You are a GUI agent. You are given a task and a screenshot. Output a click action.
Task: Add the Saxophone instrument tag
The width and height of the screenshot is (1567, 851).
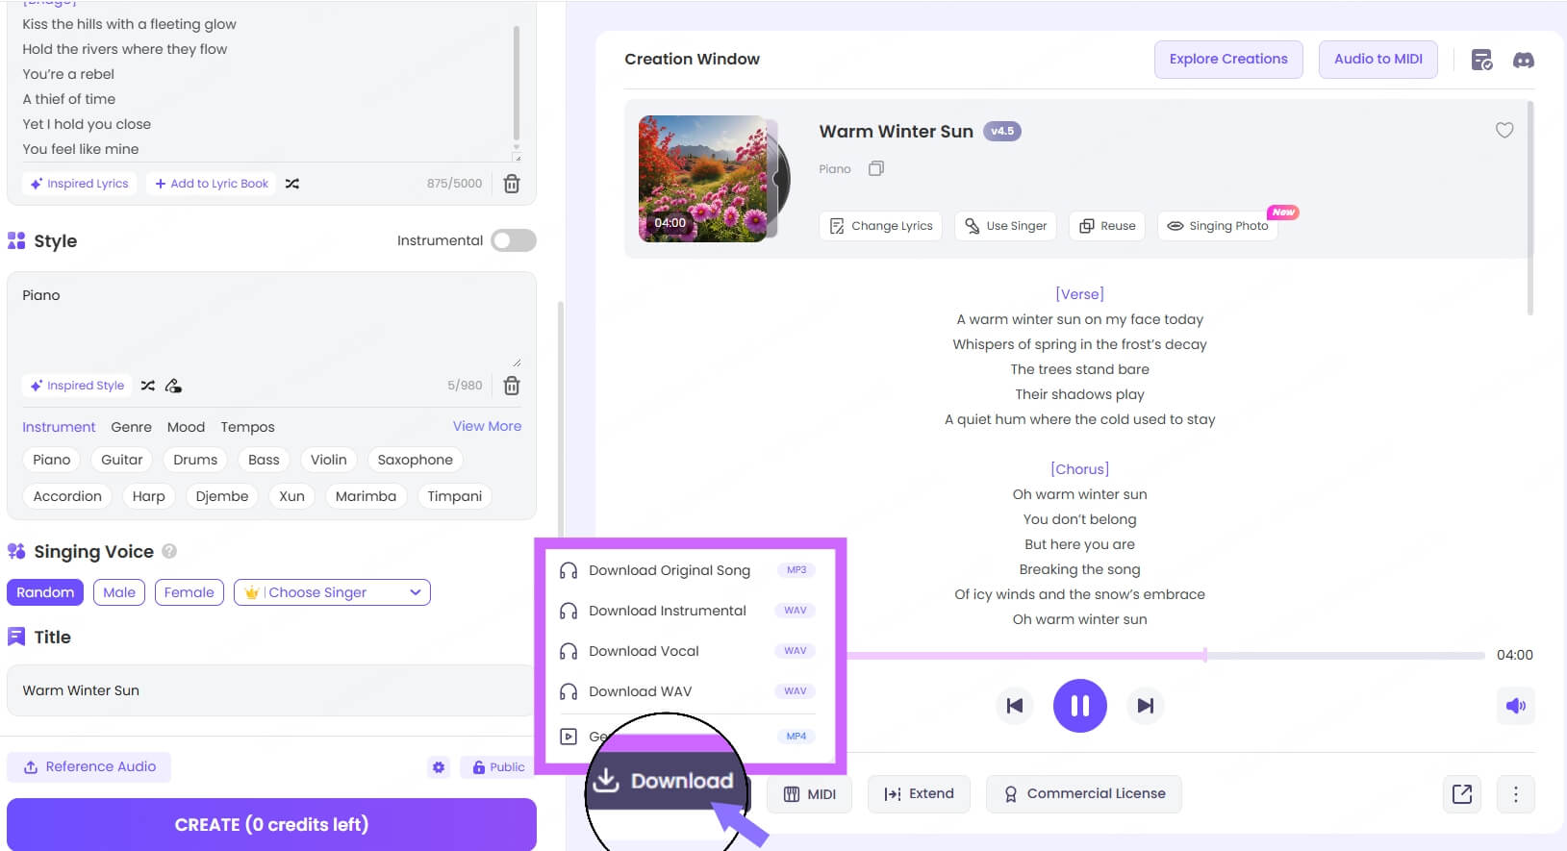(x=416, y=460)
